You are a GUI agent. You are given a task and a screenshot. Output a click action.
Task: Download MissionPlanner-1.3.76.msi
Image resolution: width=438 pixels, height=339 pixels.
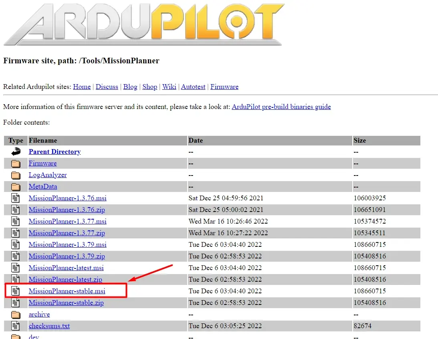coord(68,198)
